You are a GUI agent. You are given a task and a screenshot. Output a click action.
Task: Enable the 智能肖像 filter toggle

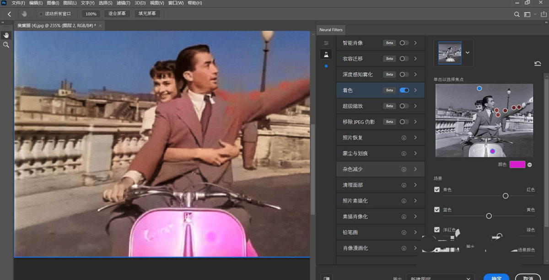pyautogui.click(x=404, y=43)
